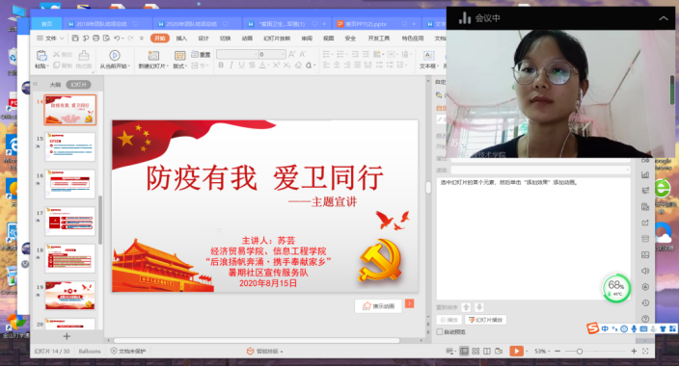Click the 幻灯片播放 button in animation pane
This screenshot has width=679, height=367.
point(486,320)
